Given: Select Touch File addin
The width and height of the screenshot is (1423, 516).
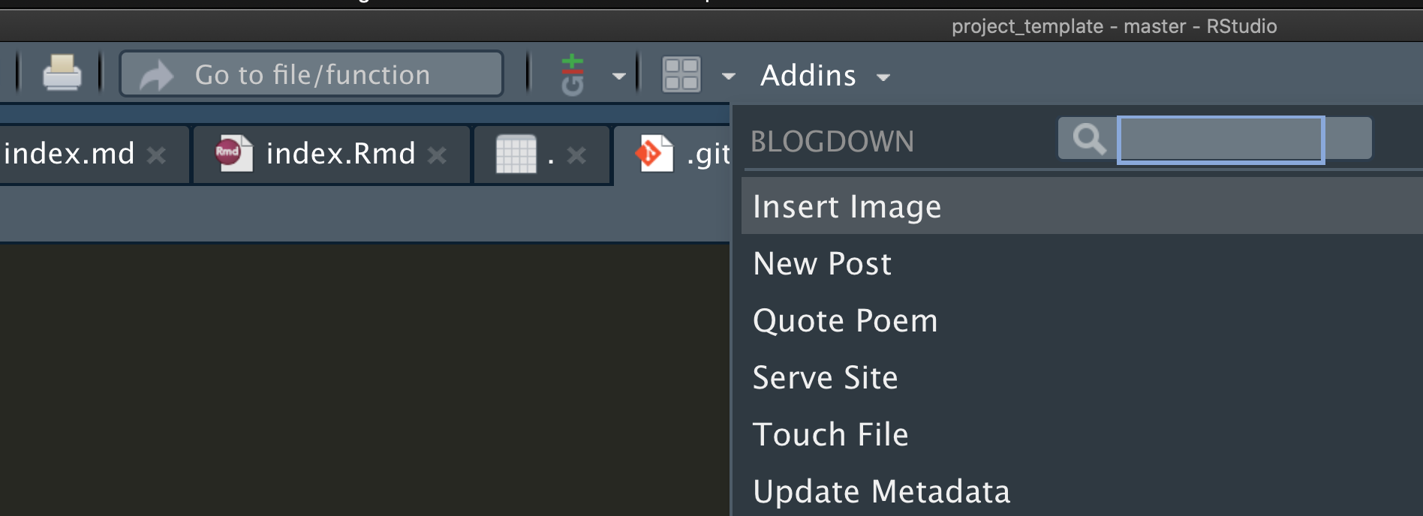Looking at the screenshot, I should pyautogui.click(x=830, y=435).
